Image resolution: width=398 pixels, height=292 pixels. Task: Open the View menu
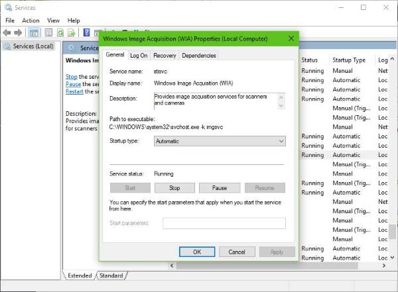click(53, 21)
